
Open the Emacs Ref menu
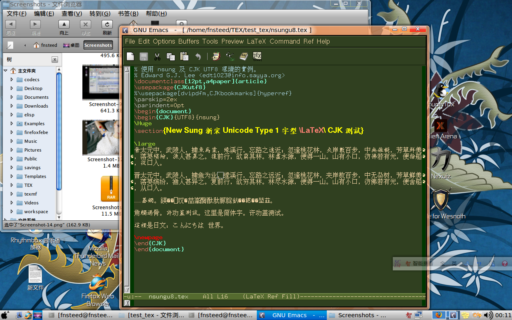click(x=308, y=41)
